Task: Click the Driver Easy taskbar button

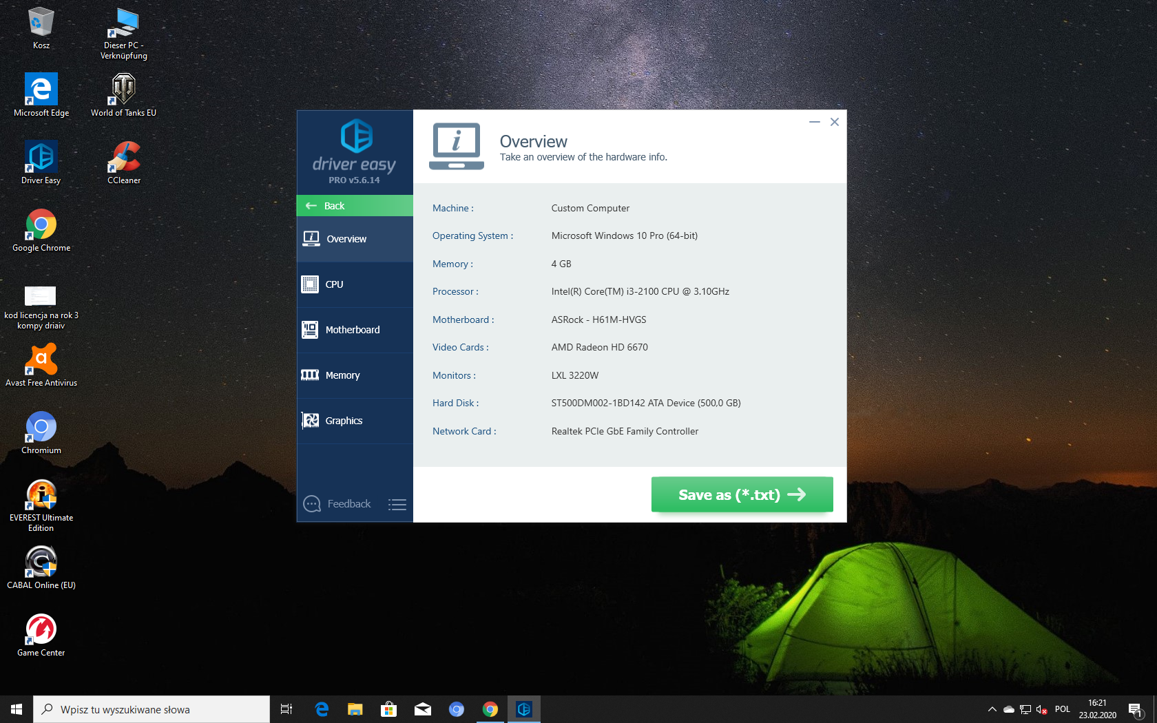Action: (524, 709)
